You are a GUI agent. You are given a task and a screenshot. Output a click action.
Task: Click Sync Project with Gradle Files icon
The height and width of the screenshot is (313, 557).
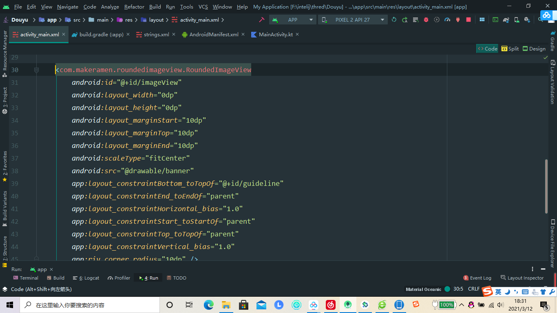pos(506,20)
